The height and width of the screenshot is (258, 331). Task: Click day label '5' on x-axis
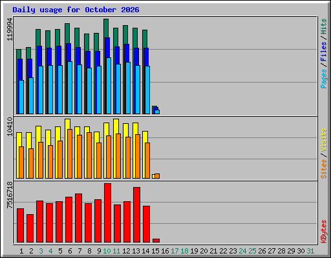click(60, 251)
